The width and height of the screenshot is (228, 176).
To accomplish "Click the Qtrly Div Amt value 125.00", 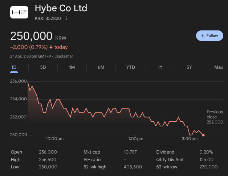I will coord(206,160).
